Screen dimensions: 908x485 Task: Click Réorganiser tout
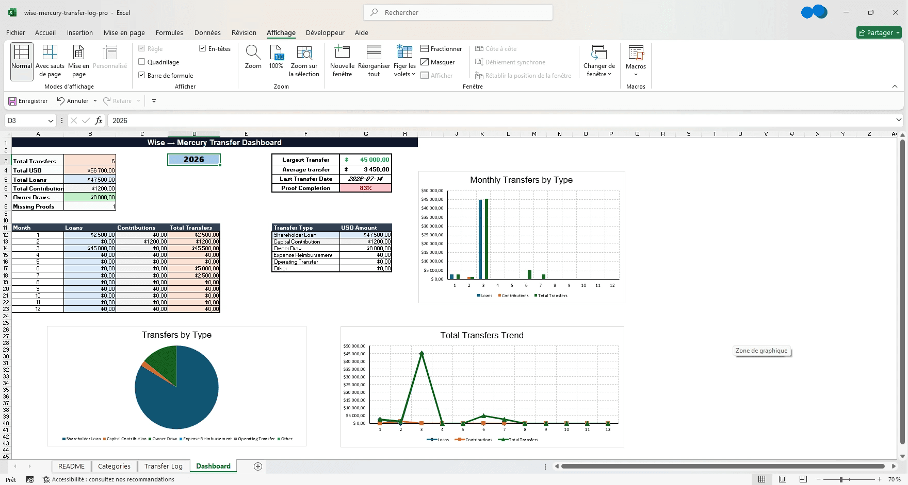[374, 61]
